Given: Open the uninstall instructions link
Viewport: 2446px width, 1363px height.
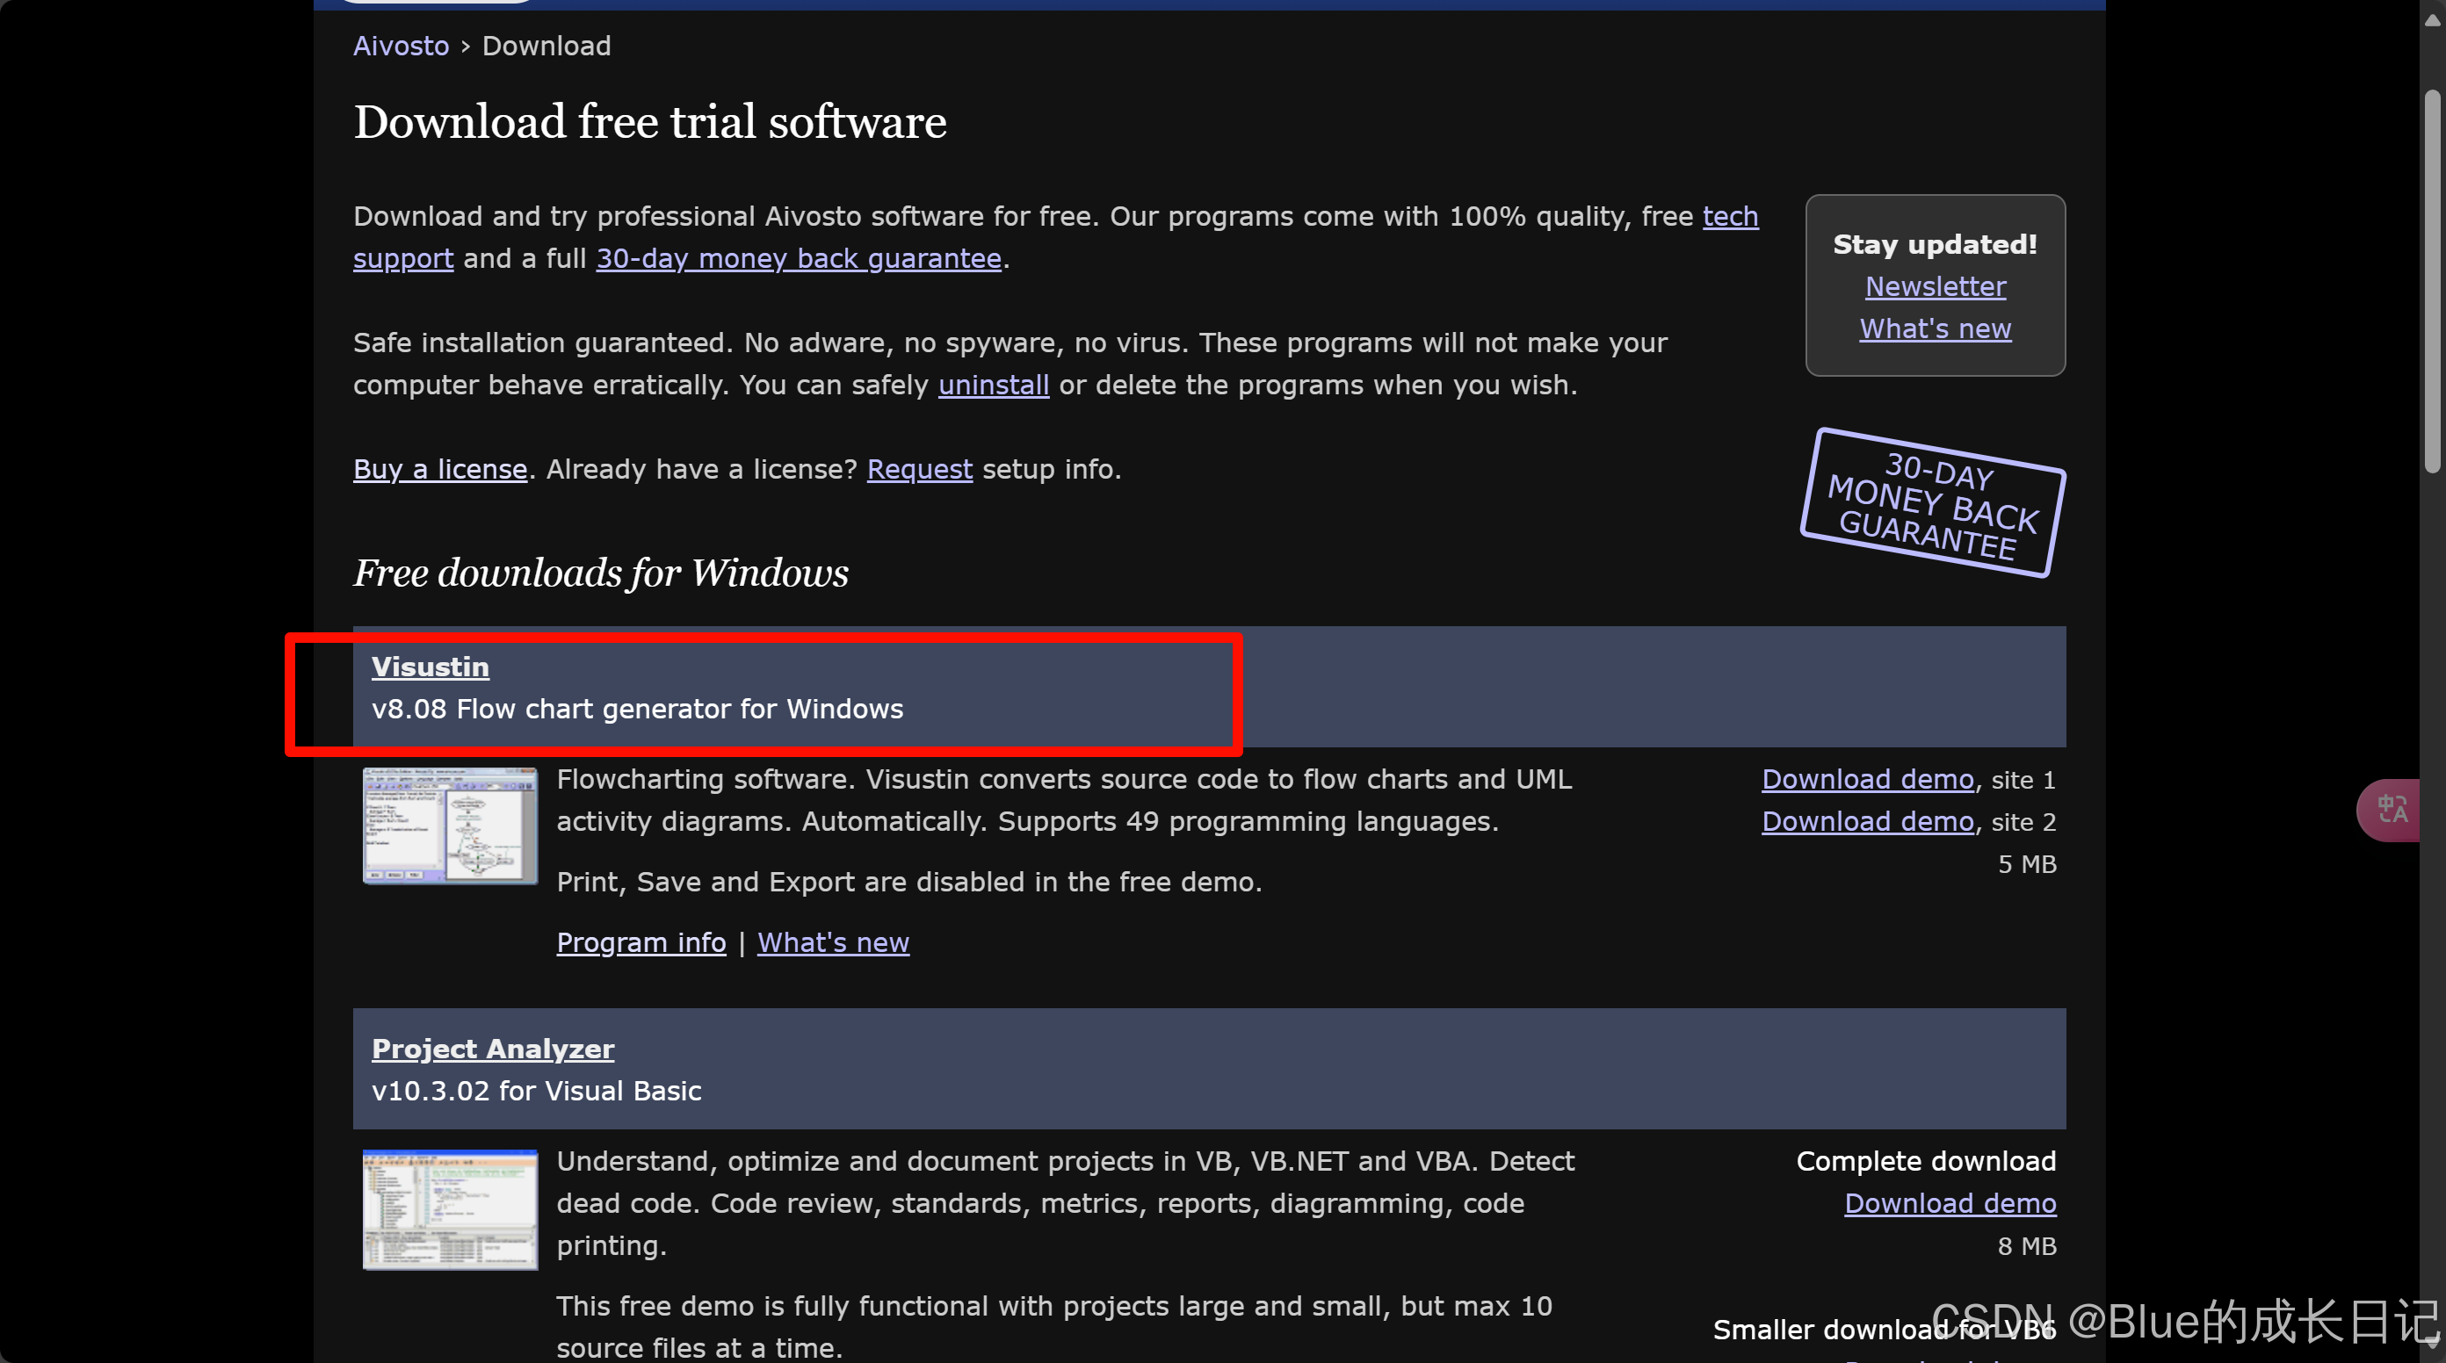Looking at the screenshot, I should 993,385.
